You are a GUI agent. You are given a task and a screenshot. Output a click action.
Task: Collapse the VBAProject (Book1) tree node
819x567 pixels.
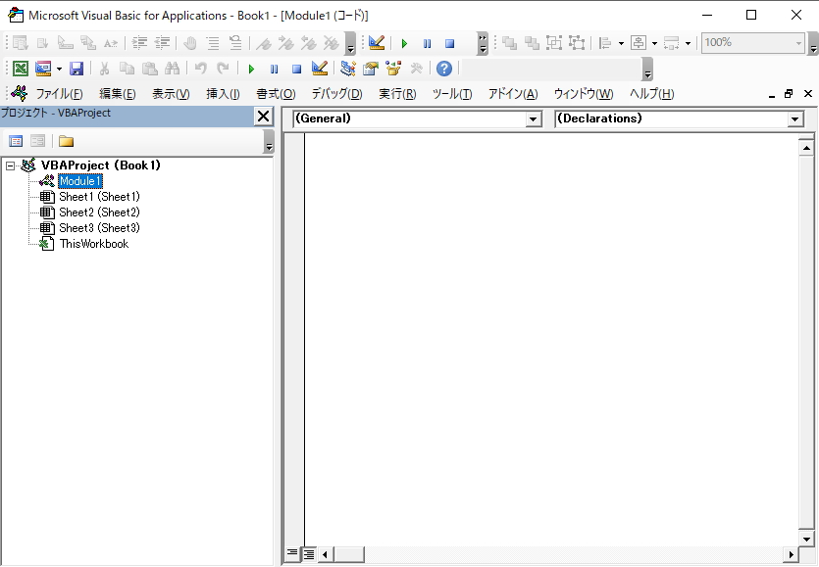coord(10,165)
